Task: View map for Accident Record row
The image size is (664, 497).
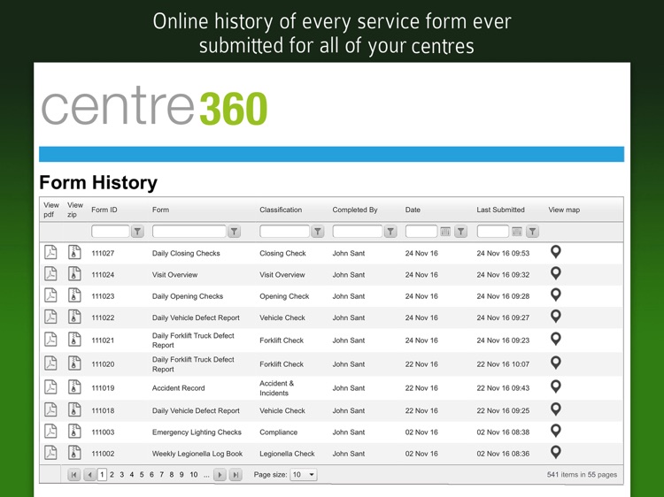Action: (556, 386)
